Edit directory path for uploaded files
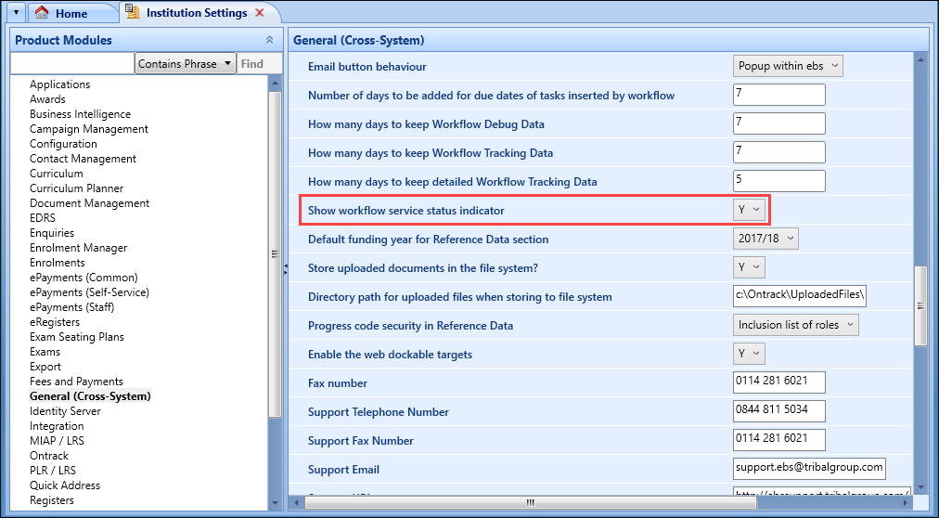Image resolution: width=939 pixels, height=518 pixels. coord(799,296)
